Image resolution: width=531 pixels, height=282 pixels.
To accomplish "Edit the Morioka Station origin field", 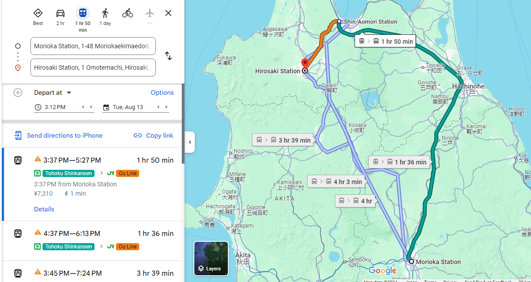I will click(93, 46).
